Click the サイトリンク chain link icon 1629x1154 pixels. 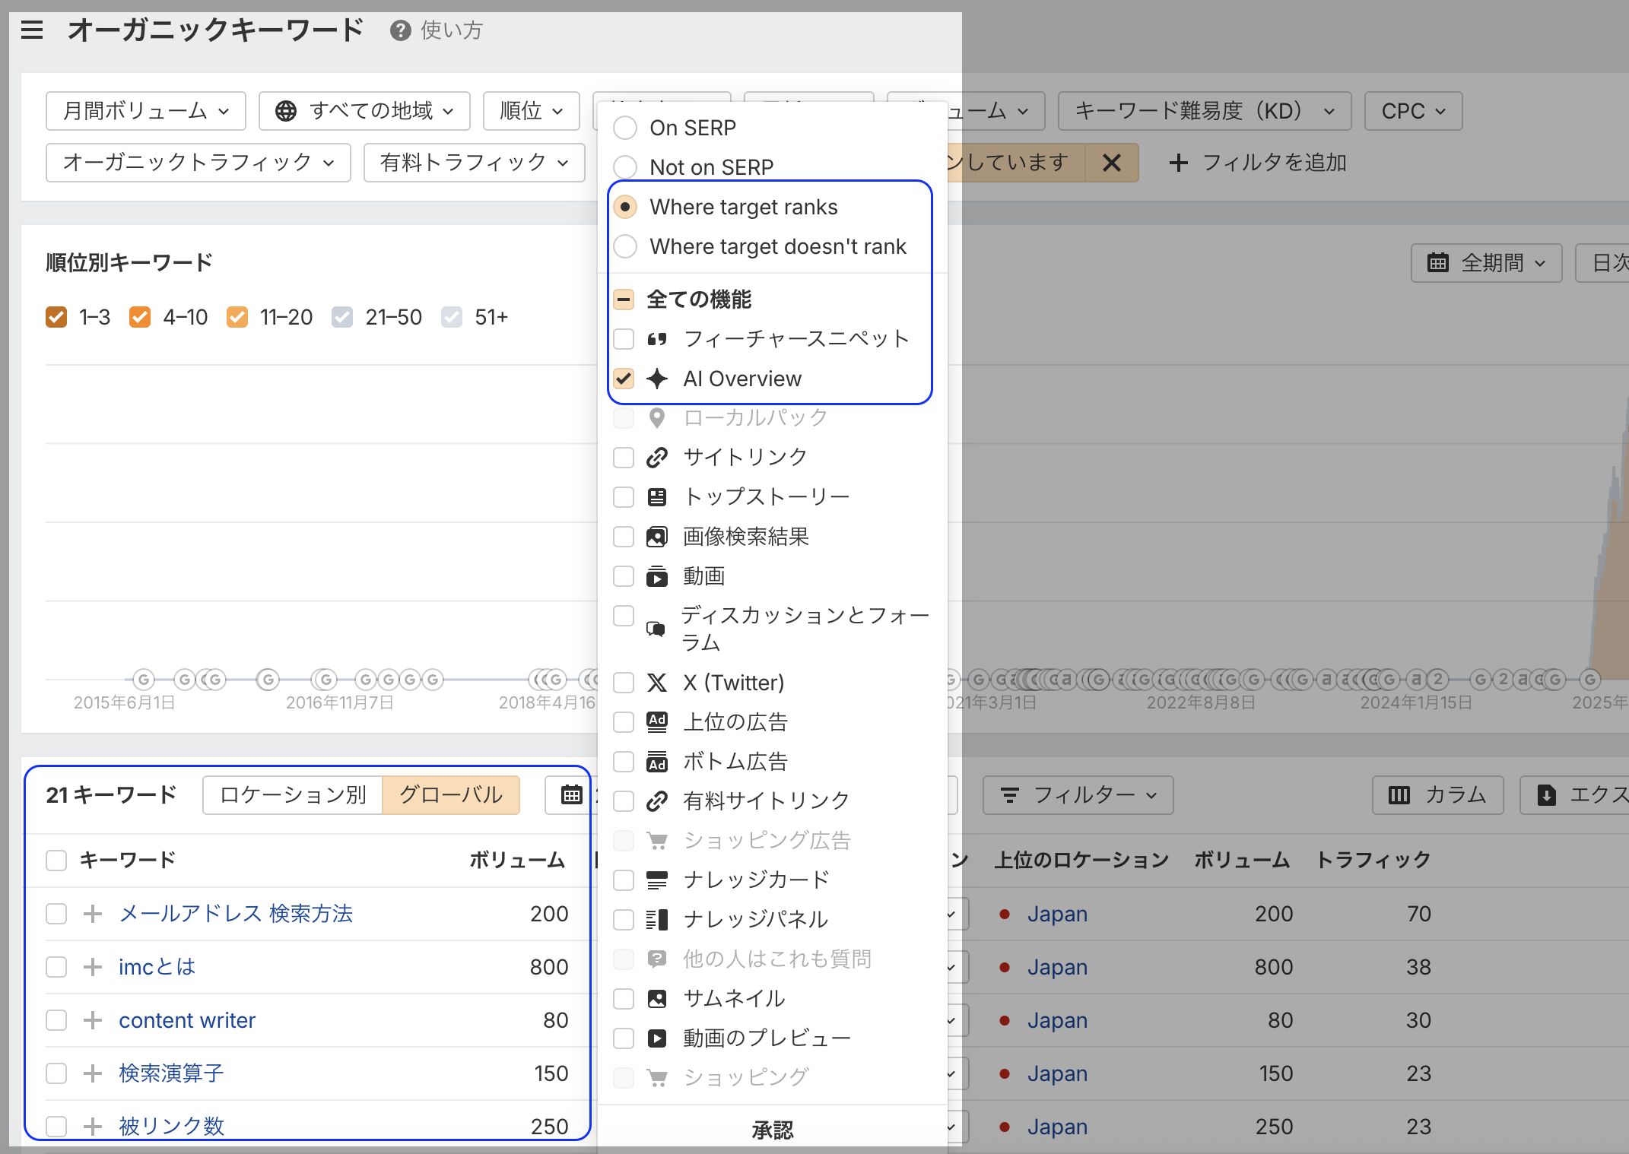(657, 458)
